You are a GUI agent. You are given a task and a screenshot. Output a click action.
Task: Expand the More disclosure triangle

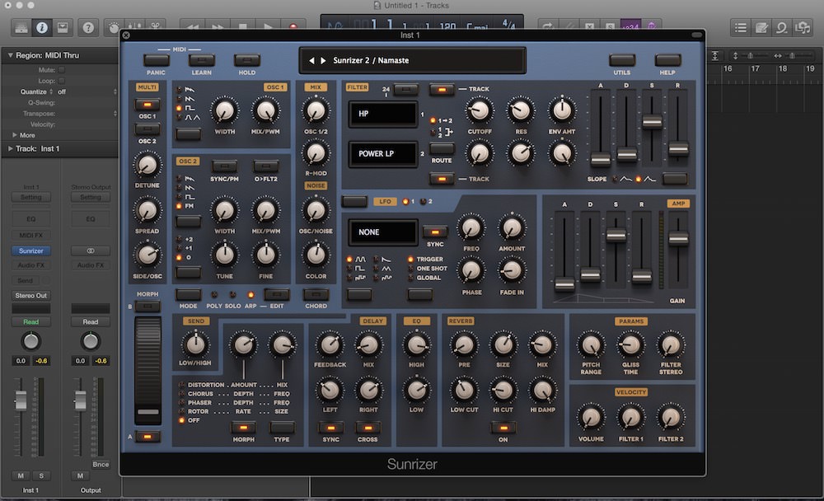[x=15, y=135]
